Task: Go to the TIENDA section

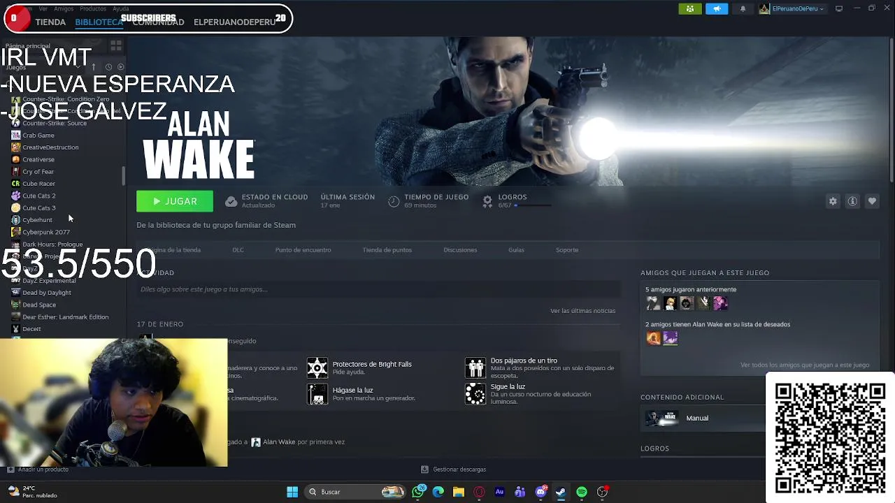Action: point(50,22)
